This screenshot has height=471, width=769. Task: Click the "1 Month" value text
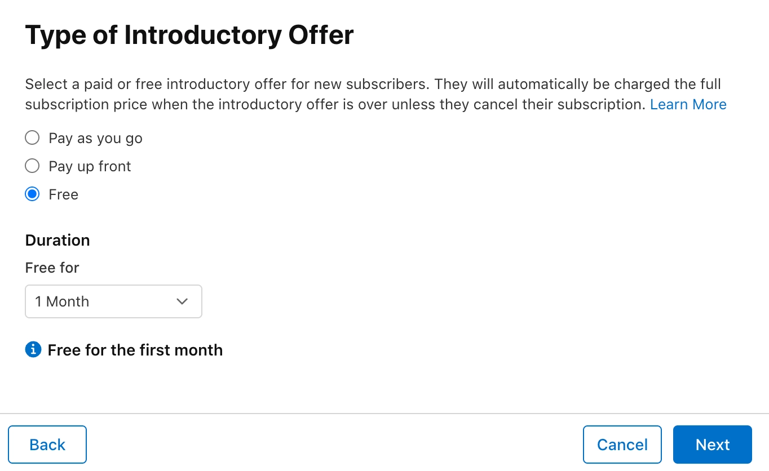coord(62,301)
